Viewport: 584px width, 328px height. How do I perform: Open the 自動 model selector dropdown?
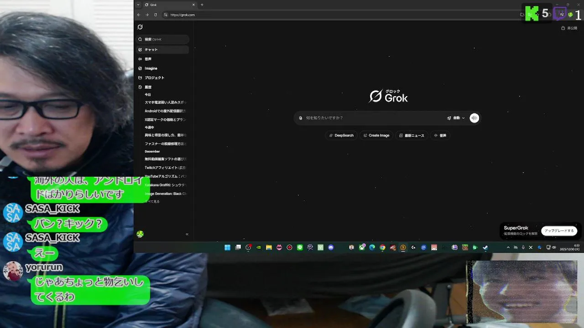456,118
